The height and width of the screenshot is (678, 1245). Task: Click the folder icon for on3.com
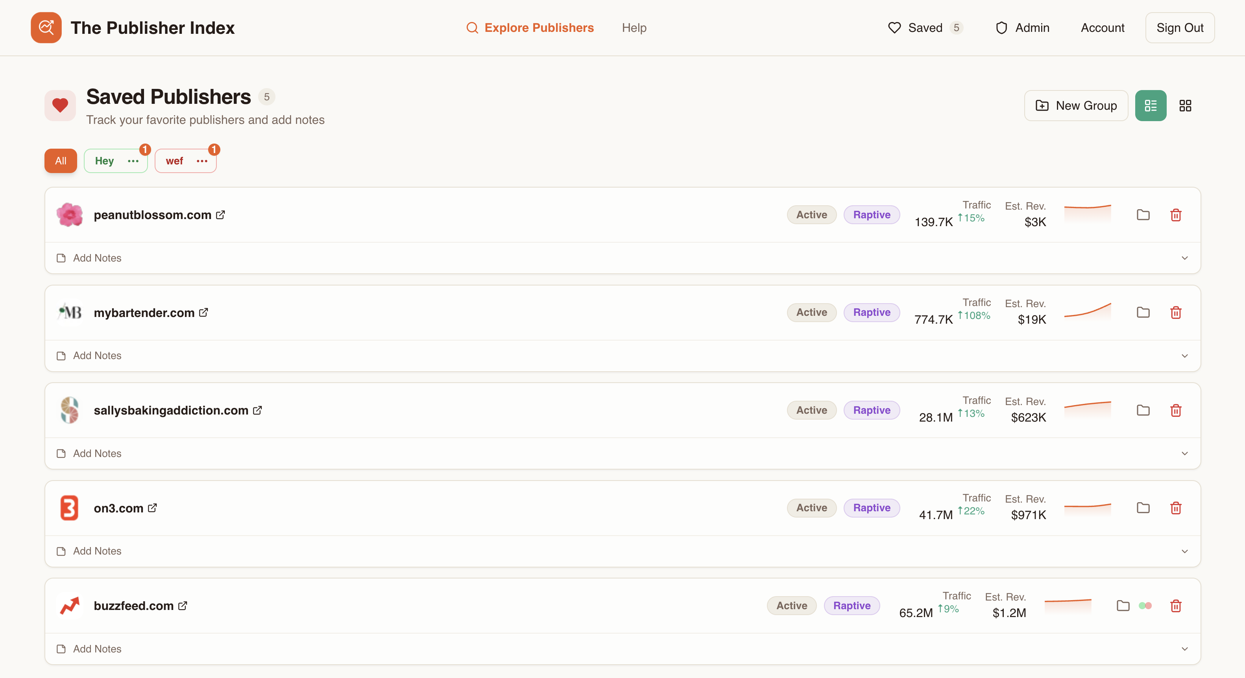click(x=1143, y=508)
